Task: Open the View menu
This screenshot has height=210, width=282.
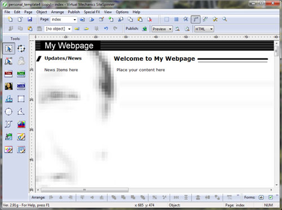Action: pos(108,12)
